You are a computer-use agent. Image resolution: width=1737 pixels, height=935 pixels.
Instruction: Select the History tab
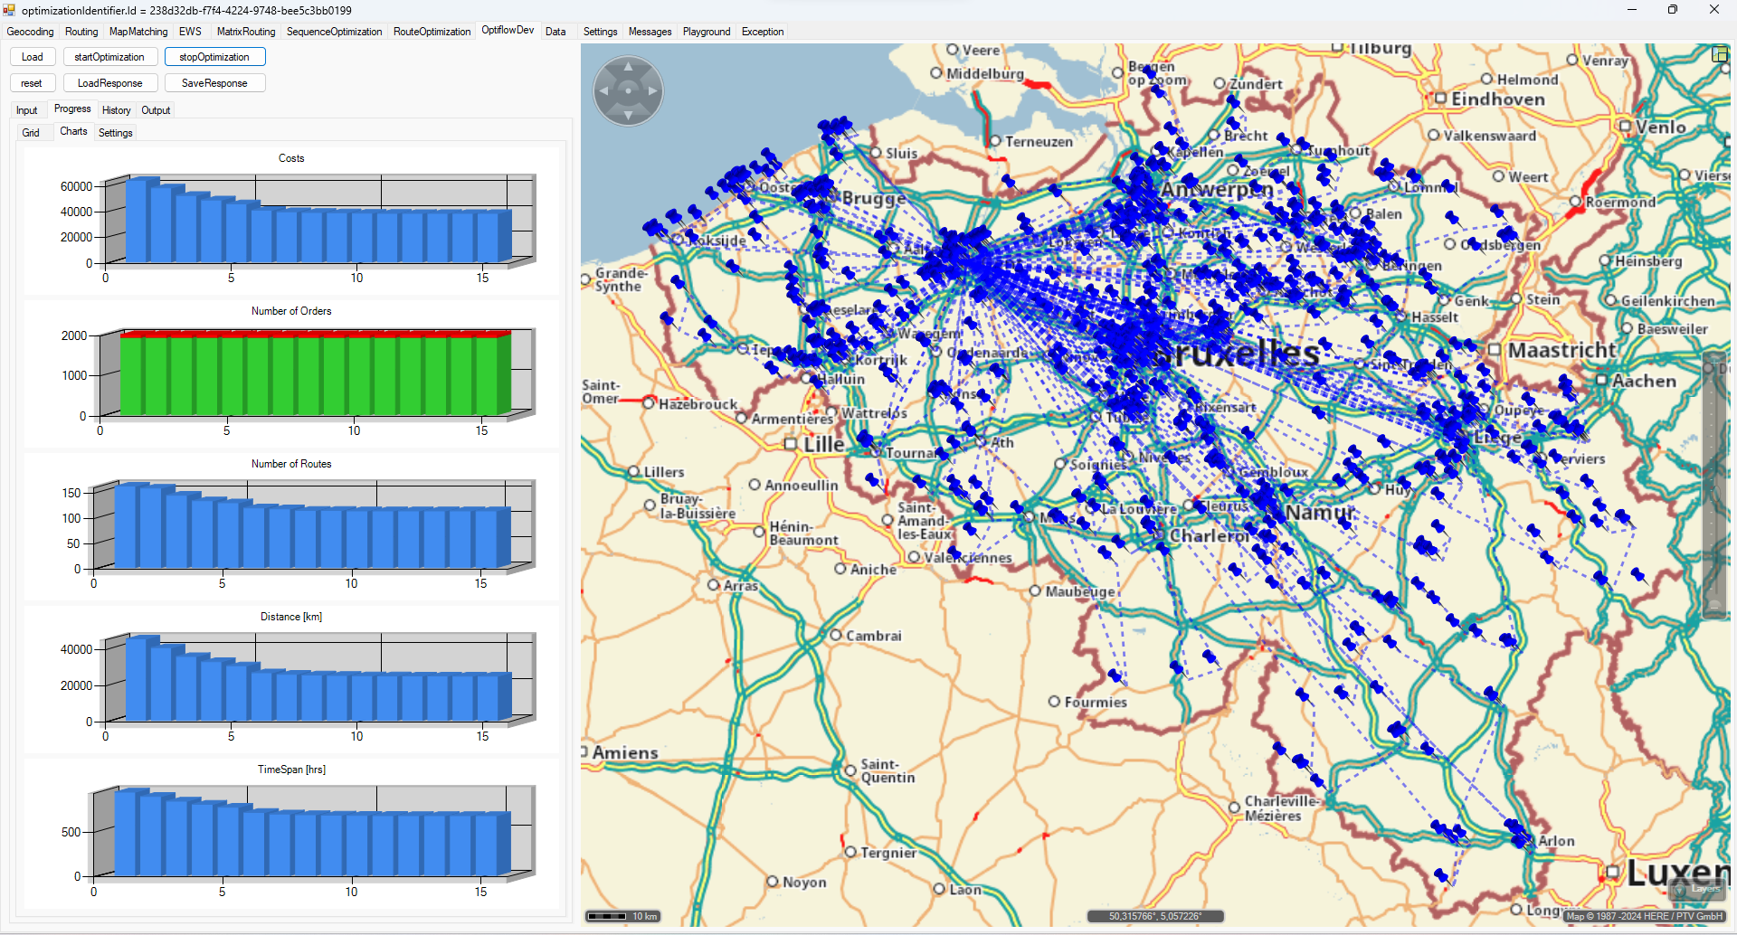click(116, 110)
